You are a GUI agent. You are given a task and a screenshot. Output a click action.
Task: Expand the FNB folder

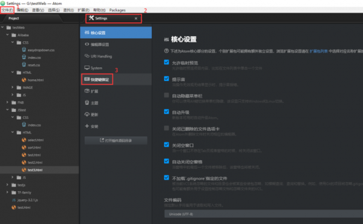pyautogui.click(x=8, y=102)
